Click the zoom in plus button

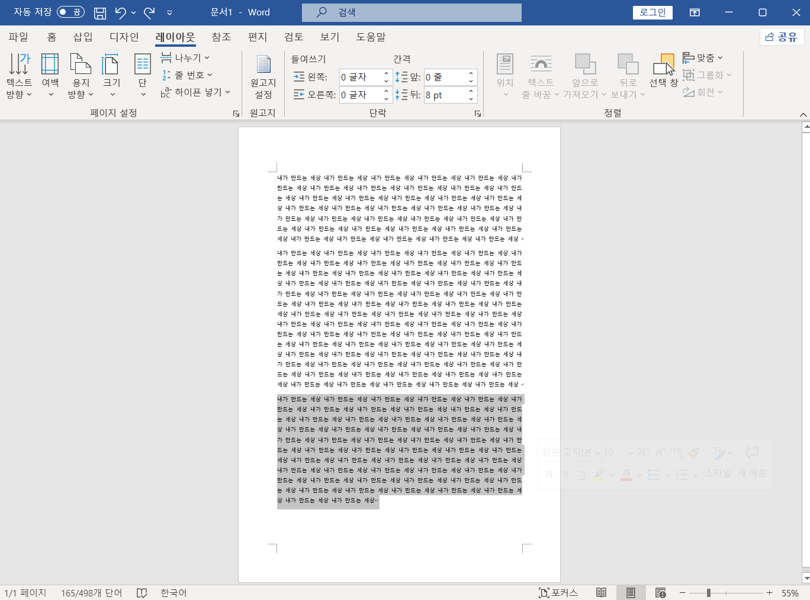click(x=769, y=592)
